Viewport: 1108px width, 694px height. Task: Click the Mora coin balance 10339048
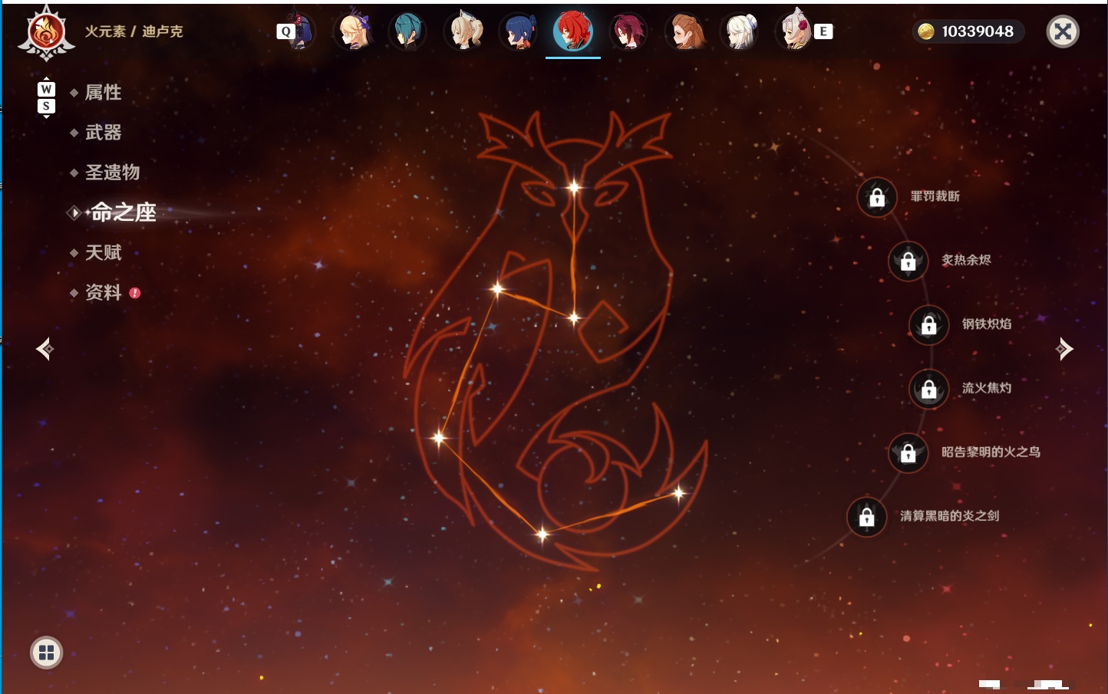pos(968,31)
